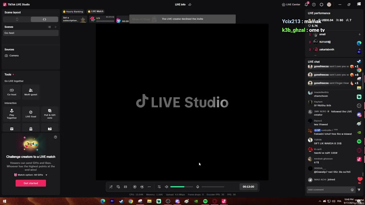Click the book-shaped tool icon in Interaction

pos(50,129)
